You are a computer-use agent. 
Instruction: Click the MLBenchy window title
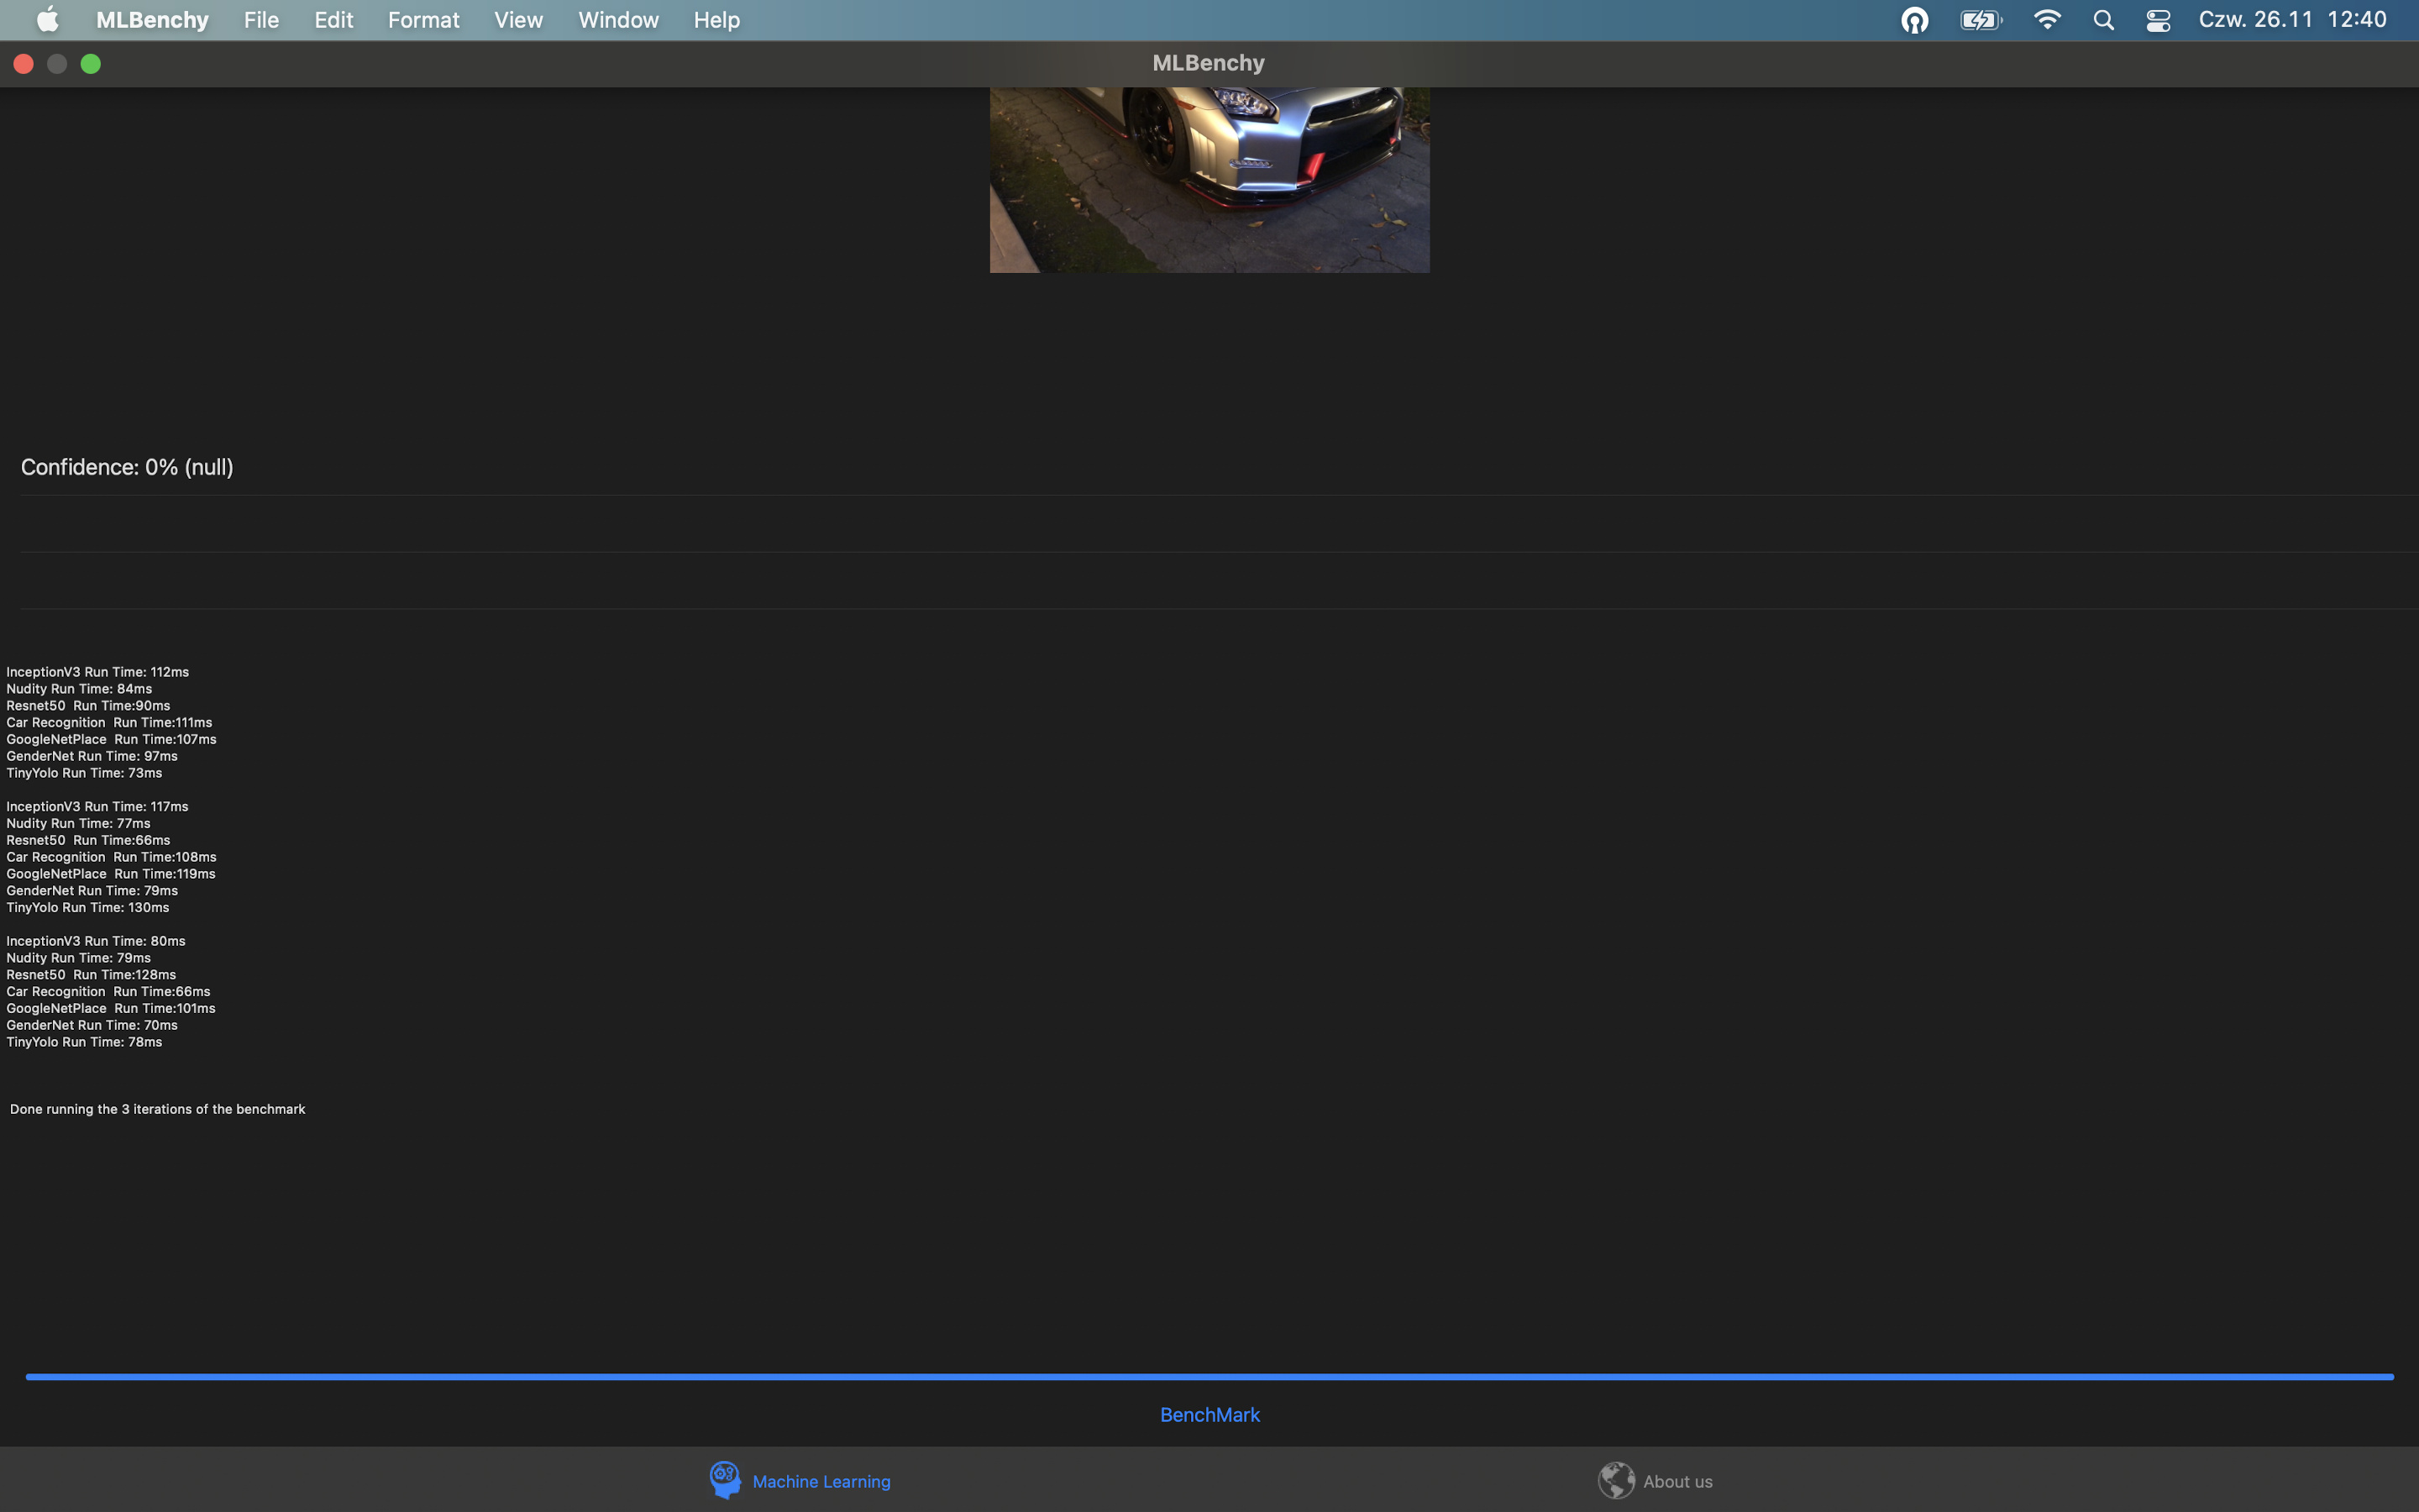coord(1209,63)
